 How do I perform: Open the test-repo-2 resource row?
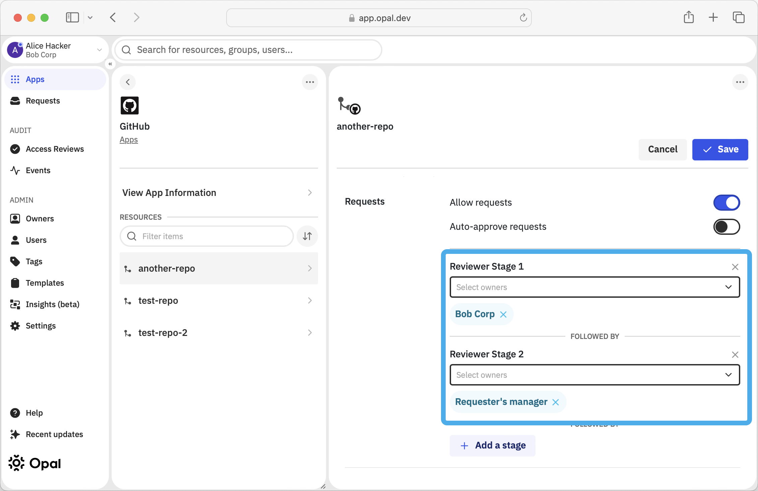click(218, 333)
